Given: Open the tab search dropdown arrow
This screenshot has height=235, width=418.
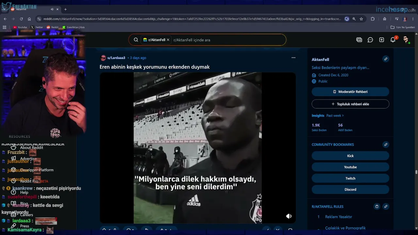Looking at the screenshot, I should coord(4,9).
